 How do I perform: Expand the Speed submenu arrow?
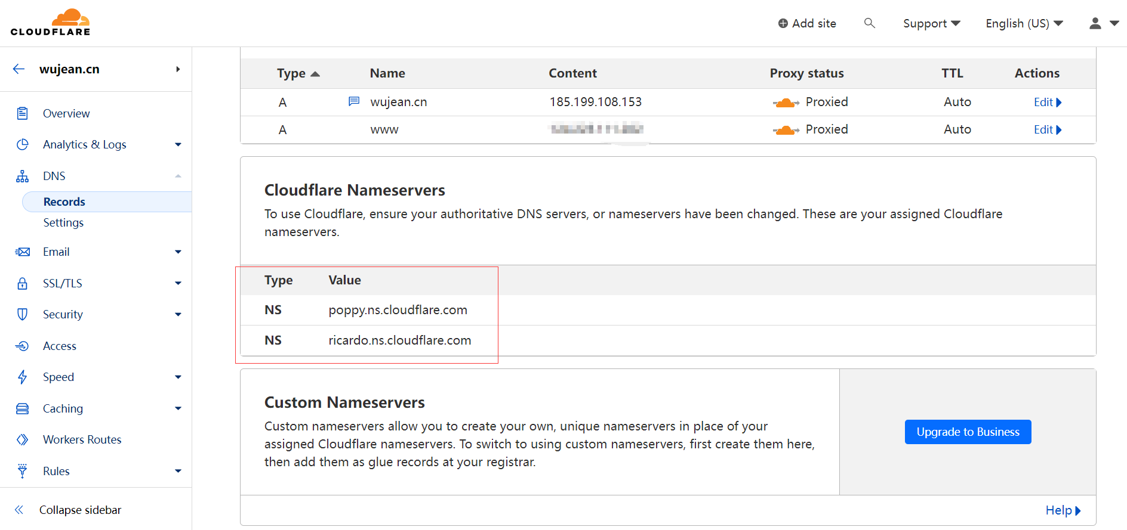pos(178,377)
